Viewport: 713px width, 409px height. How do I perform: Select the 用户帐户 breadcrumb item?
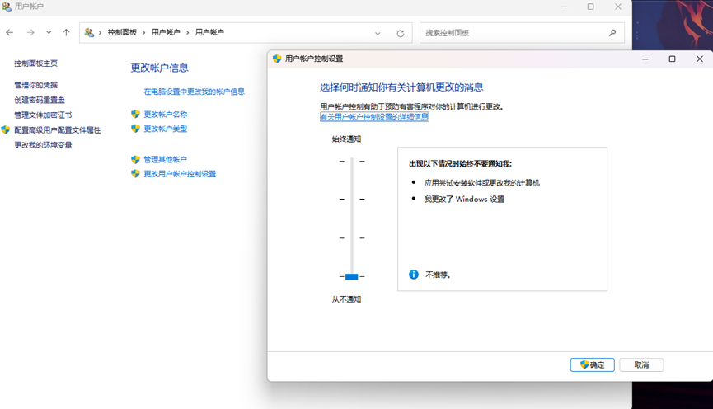tap(166, 33)
